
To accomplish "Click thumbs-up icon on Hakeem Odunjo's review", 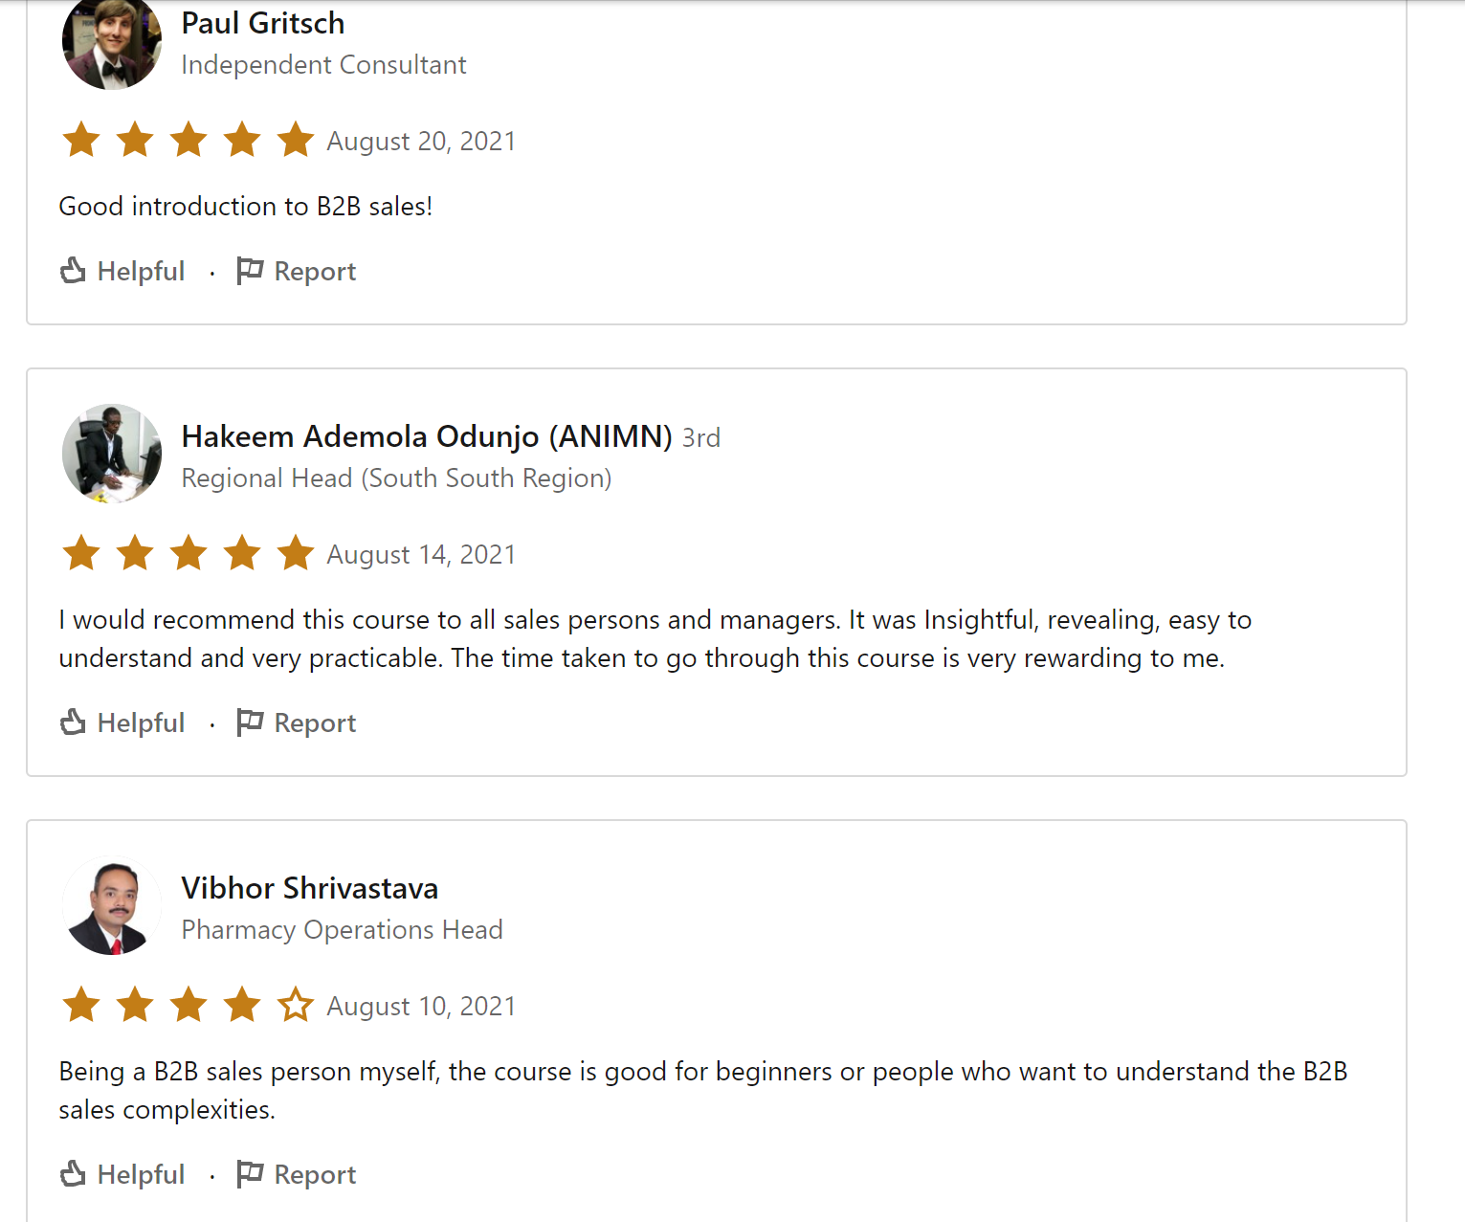I will [73, 722].
